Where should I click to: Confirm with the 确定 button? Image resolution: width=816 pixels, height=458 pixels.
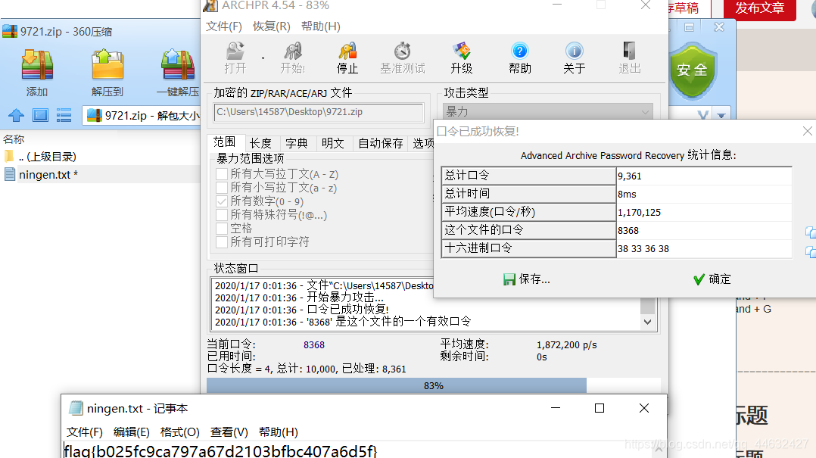pyautogui.click(x=712, y=279)
